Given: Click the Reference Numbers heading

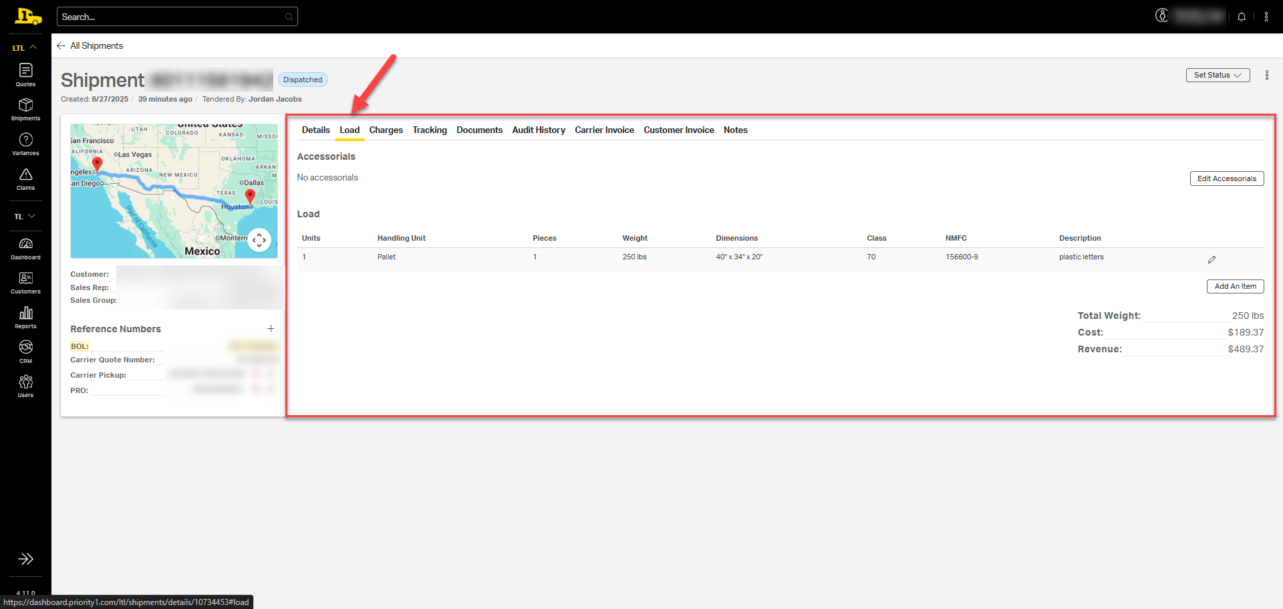Looking at the screenshot, I should 116,329.
